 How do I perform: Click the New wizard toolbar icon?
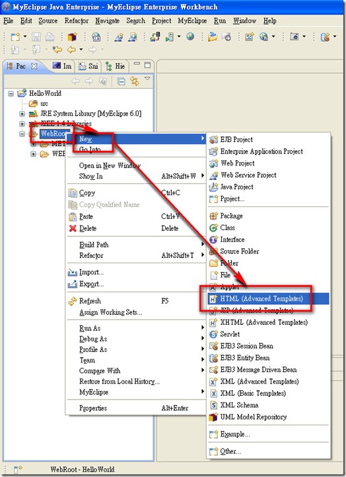click(x=15, y=37)
